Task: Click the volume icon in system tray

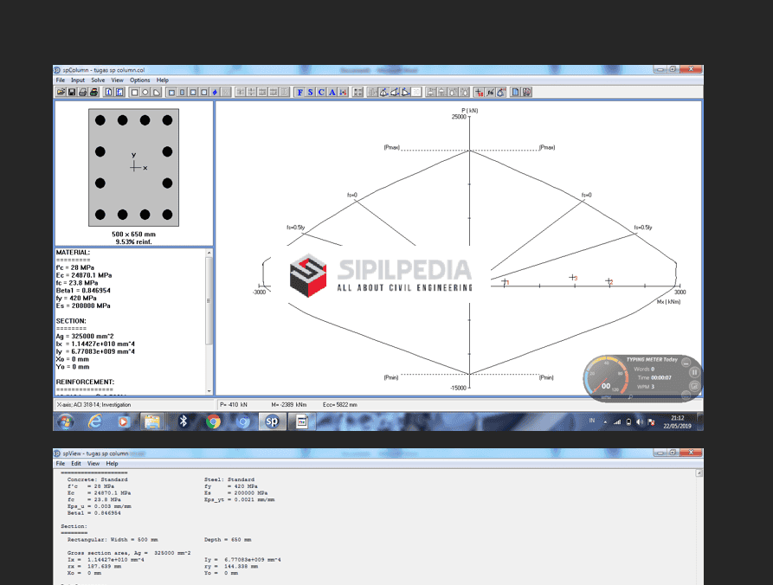Action: 638,421
